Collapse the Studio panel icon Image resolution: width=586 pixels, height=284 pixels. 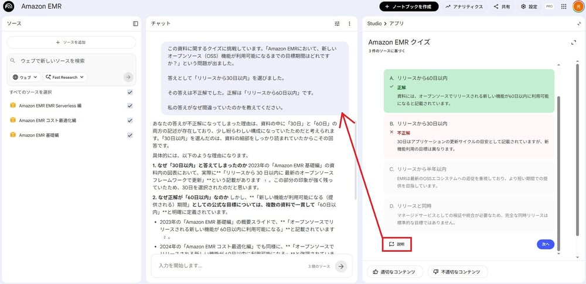point(578,23)
